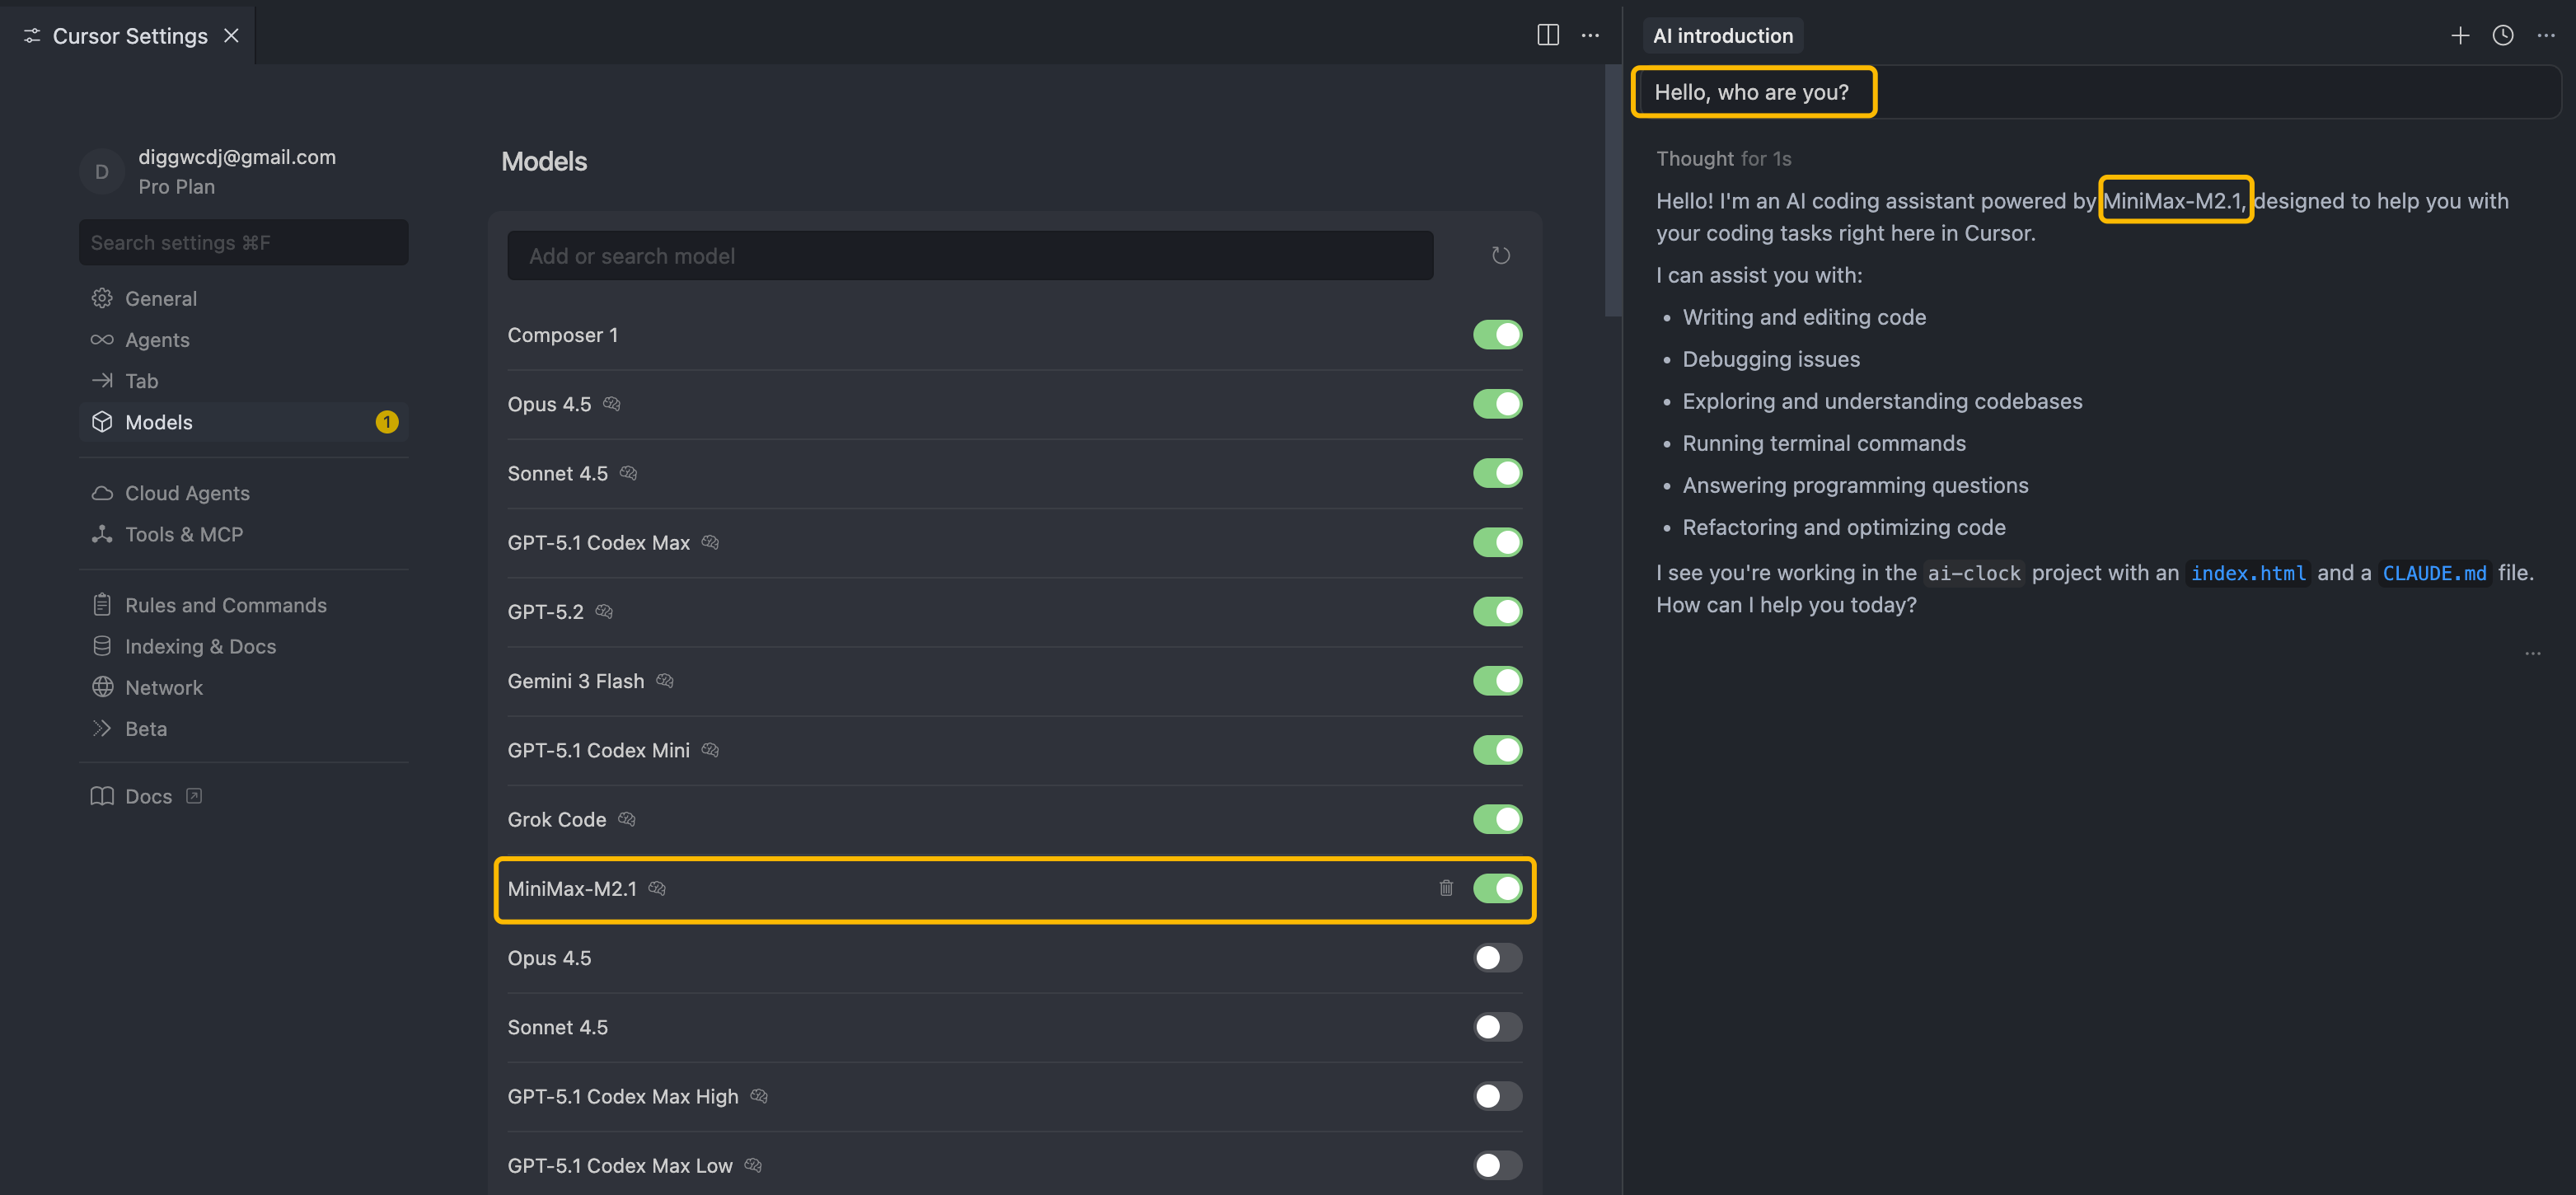Viewport: 2576px width, 1195px height.
Task: Click response options ellipsis below AI message
Action: pos(2532,653)
